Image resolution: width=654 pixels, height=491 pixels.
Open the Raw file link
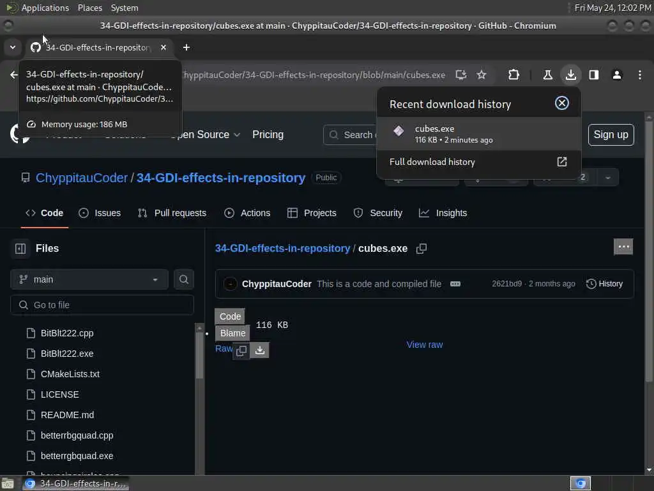[x=224, y=348]
